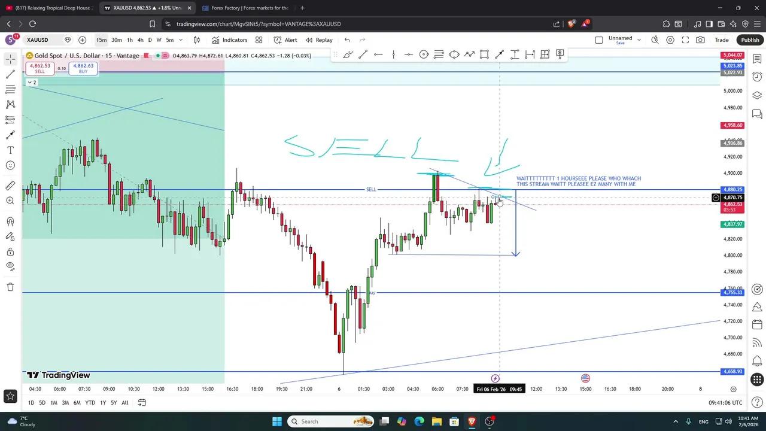This screenshot has width=766, height=431.
Task: Expand the timeframe interval dropdown
Action: click(181, 40)
